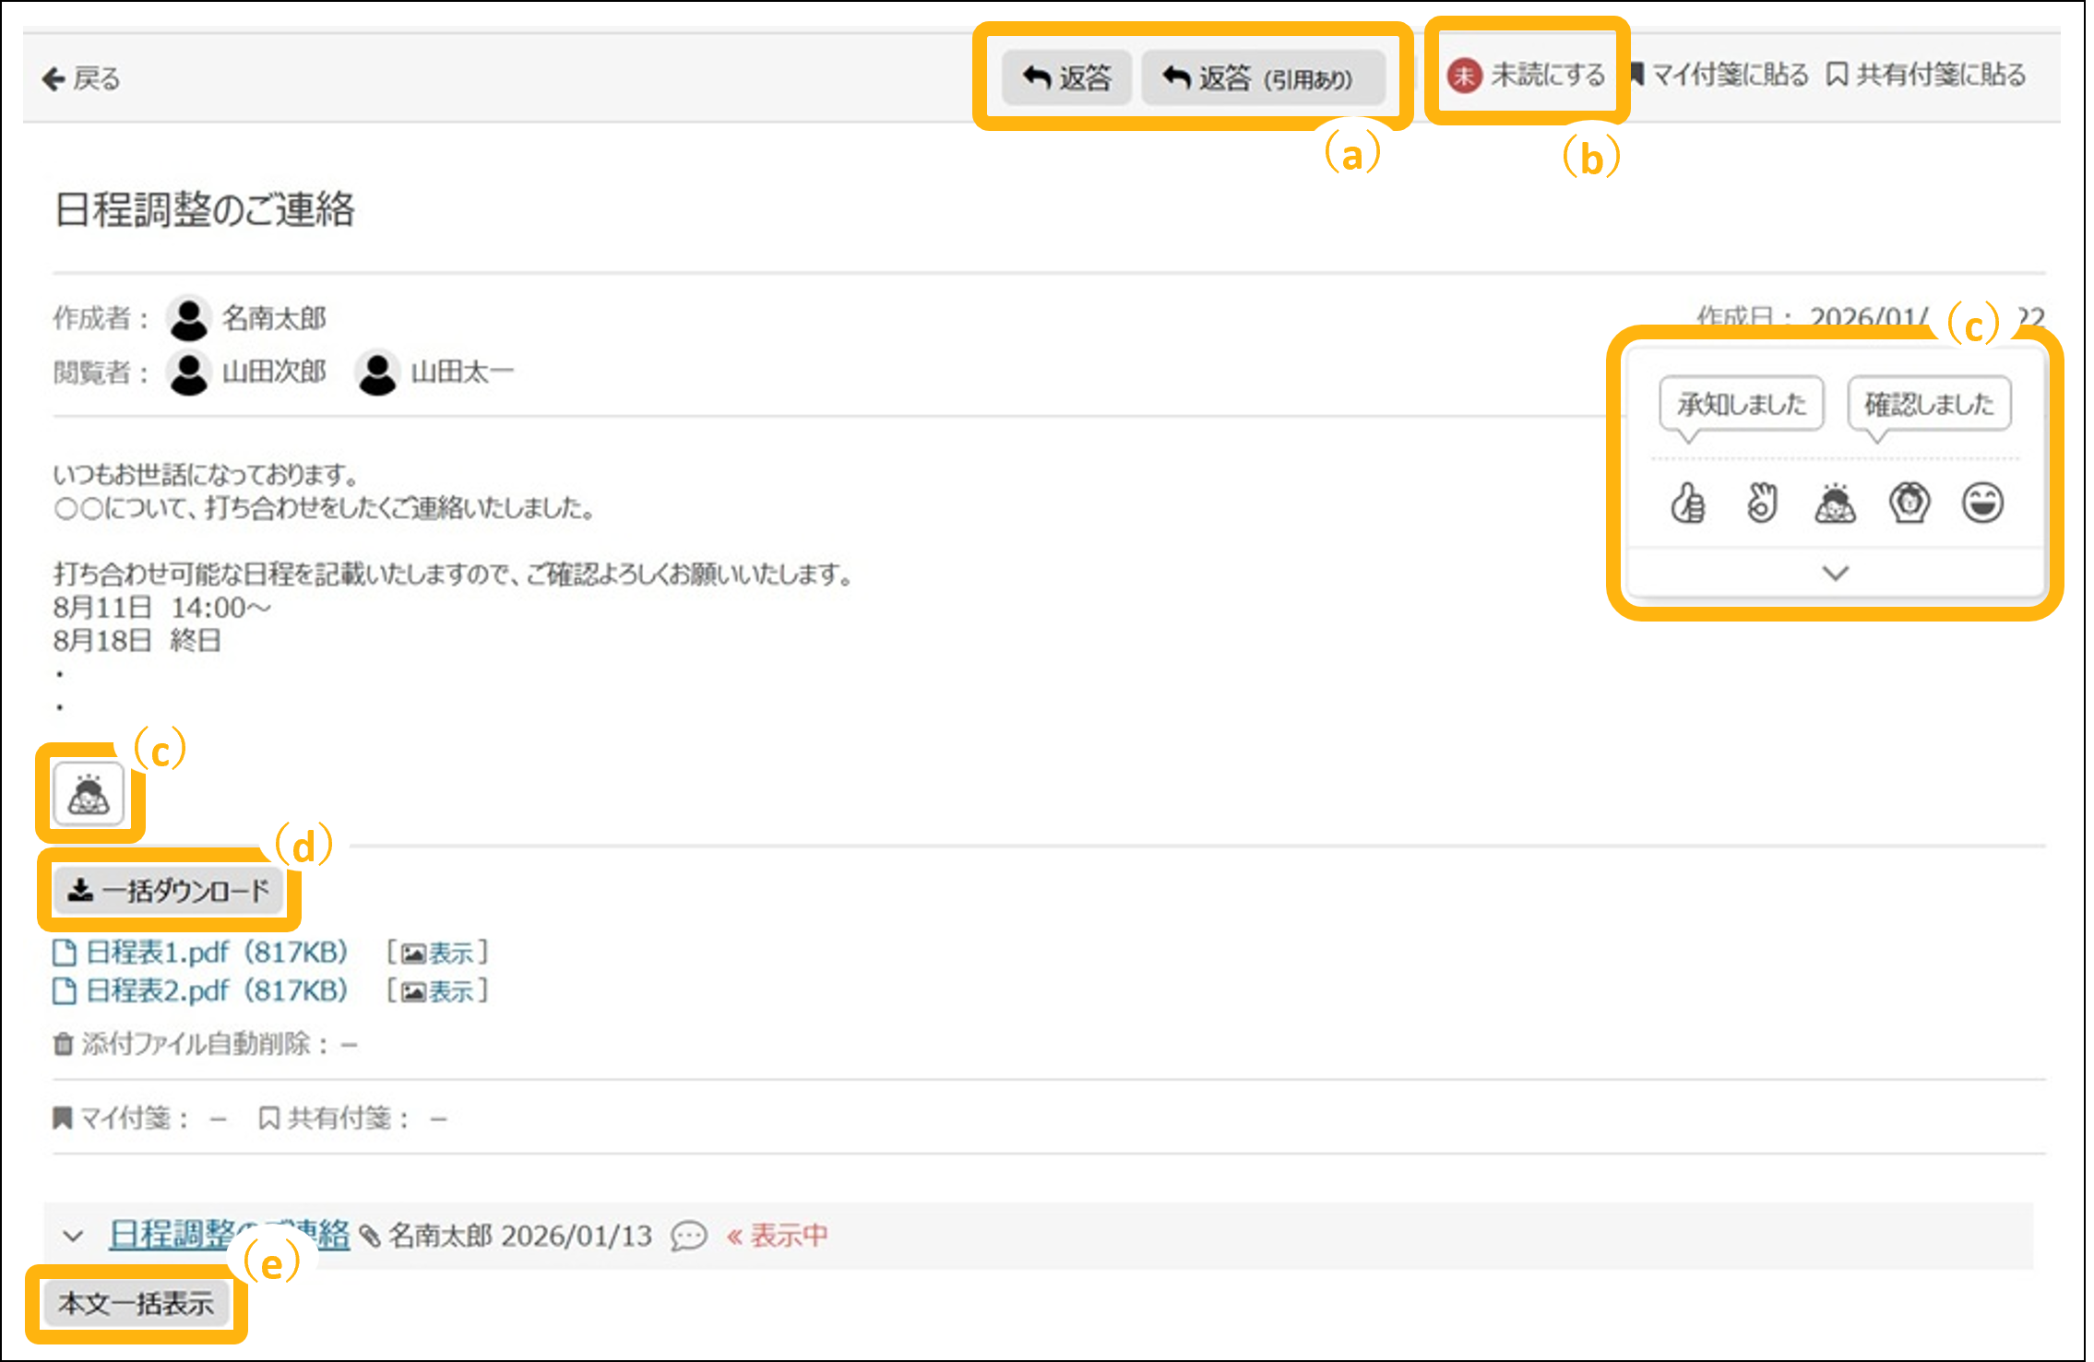This screenshot has width=2094, height=1362.
Task: Click the posted bowing reaction below message
Action: [89, 794]
